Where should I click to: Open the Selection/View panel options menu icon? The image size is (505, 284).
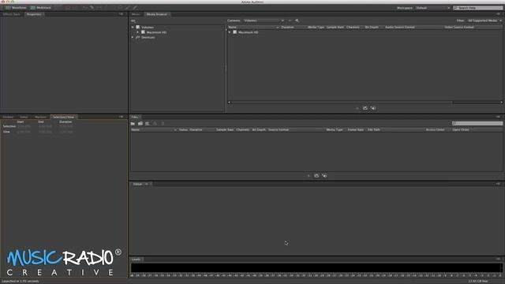tap(121, 117)
